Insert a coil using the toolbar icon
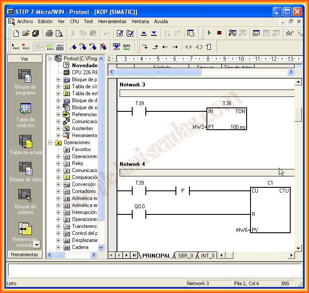The image size is (309, 293). coord(199,47)
